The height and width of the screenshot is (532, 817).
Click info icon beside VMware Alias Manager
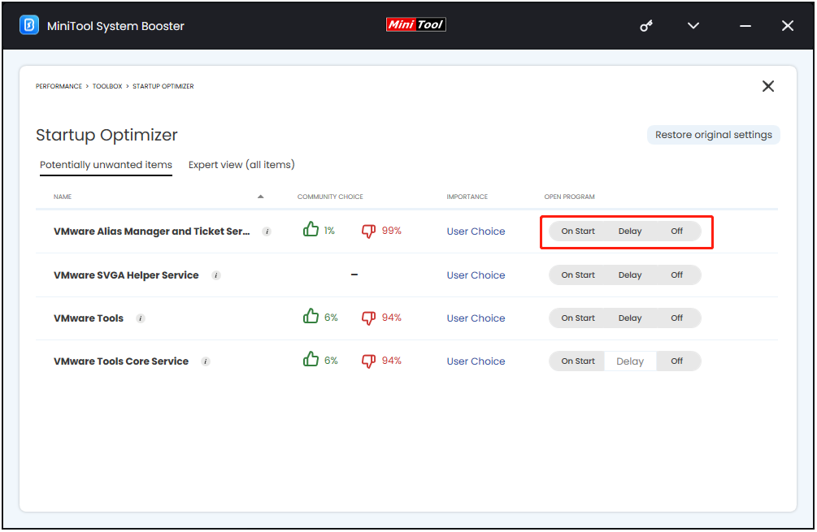click(267, 231)
